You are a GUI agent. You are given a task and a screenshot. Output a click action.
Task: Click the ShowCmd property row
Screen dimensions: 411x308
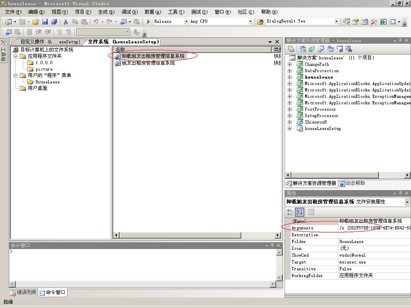point(350,255)
